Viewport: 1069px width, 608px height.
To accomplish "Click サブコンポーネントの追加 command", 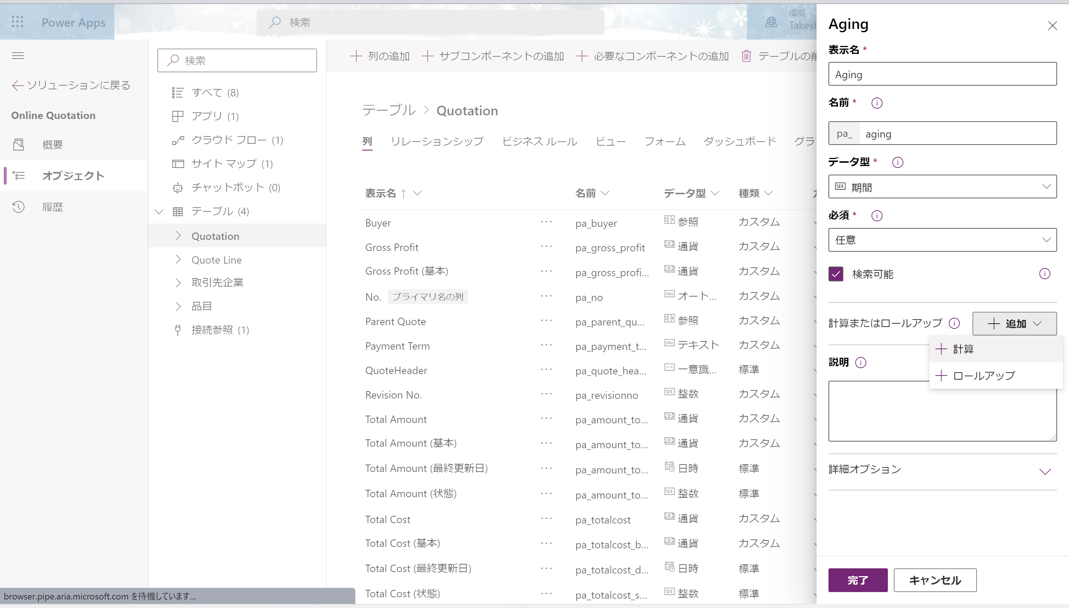I will 493,56.
